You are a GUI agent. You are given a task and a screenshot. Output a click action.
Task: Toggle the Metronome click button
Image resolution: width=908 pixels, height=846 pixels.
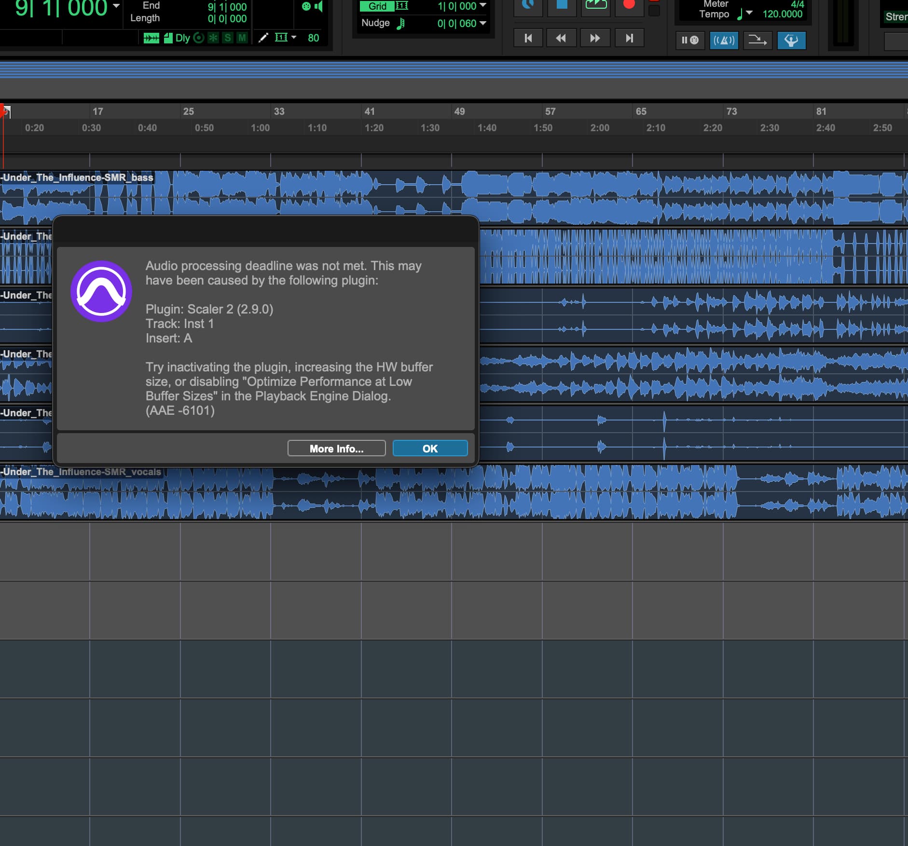tap(724, 40)
